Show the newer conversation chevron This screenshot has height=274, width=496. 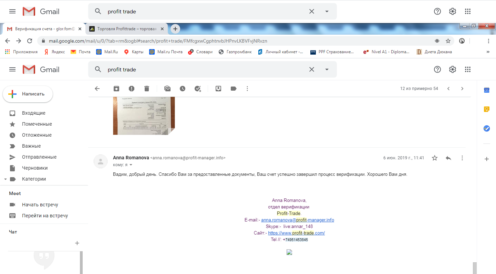tap(448, 89)
